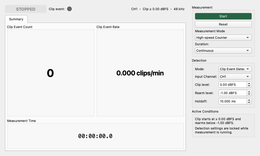Screen dimensions: 260x156
Task: Click the 0.000 clips/min rate readout
Action: tap(140, 73)
